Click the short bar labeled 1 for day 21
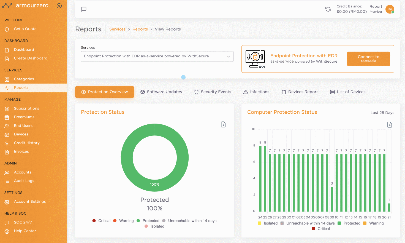The height and width of the screenshot is (243, 405). [x=389, y=207]
